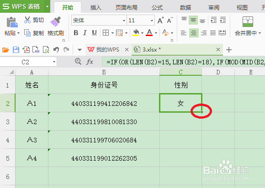Toggle Italic formatting
This screenshot has height=188, width=265.
85,33
